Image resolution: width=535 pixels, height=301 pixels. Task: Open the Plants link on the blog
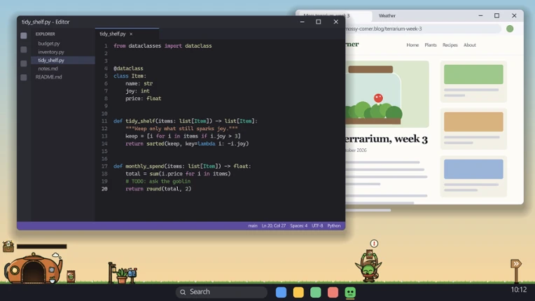pyautogui.click(x=431, y=45)
